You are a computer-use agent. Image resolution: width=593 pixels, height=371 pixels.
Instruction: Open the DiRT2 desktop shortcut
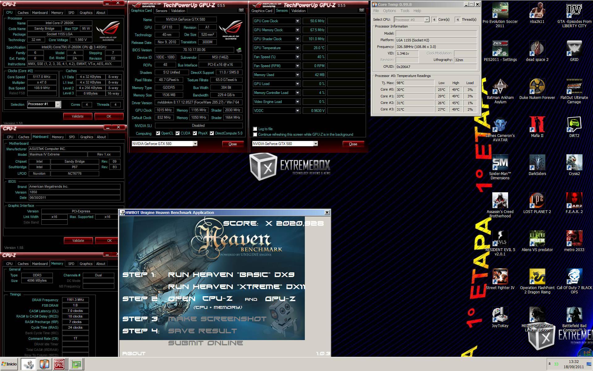[574, 127]
